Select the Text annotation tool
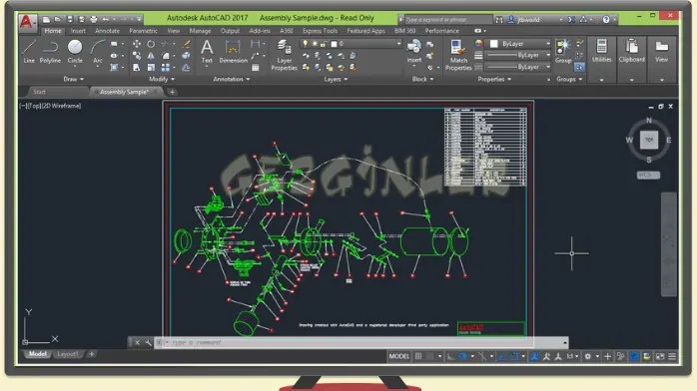This screenshot has width=697, height=391. (x=207, y=52)
